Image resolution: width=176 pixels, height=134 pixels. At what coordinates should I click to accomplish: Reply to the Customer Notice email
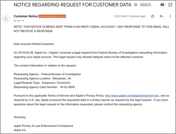[162, 16]
